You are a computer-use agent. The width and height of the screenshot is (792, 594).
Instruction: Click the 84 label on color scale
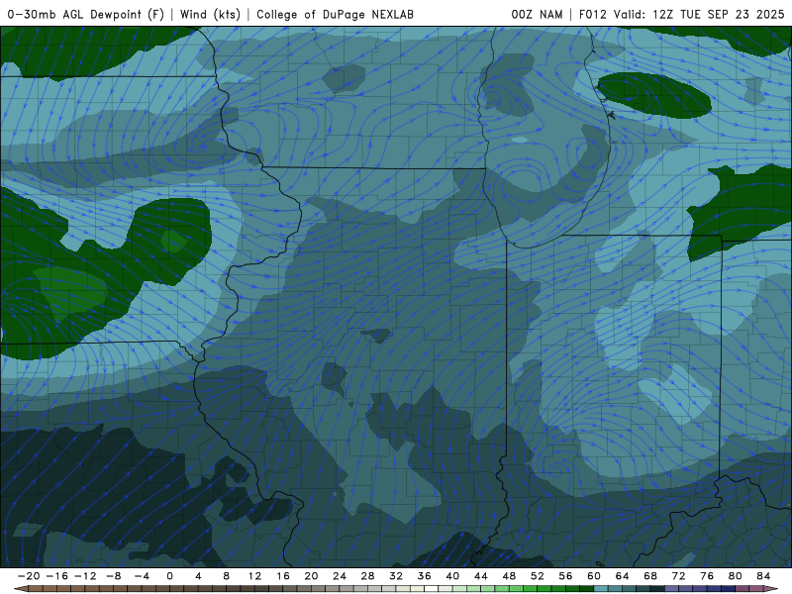coord(763,576)
